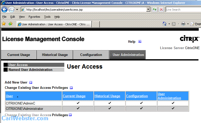This screenshot has height=123, width=201.
Task: Expand the feeds dropdown arrow
Action: pyautogui.click(x=178, y=24)
